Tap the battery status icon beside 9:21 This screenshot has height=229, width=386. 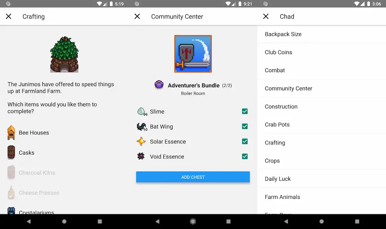click(x=240, y=4)
